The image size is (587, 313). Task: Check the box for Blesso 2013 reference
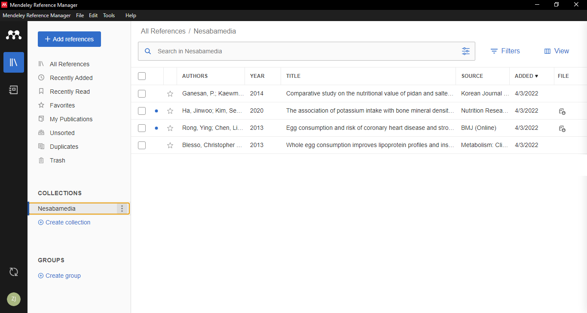(142, 145)
